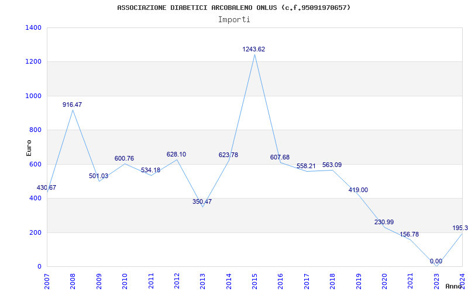
Task: Click y-axis tick 600
Action: [x=35, y=164]
